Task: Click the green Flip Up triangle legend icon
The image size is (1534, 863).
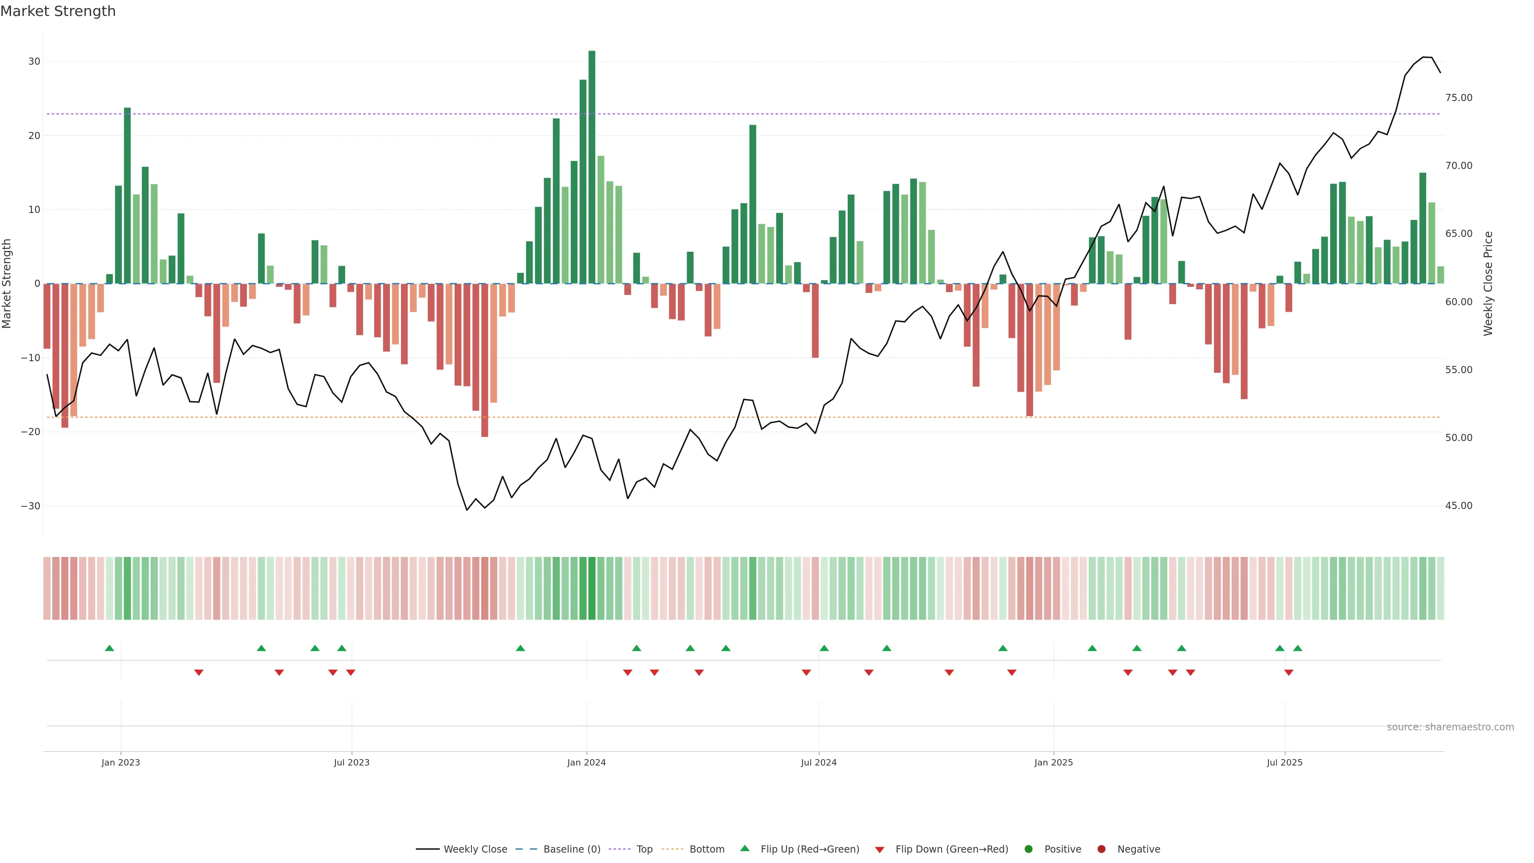Action: click(744, 848)
